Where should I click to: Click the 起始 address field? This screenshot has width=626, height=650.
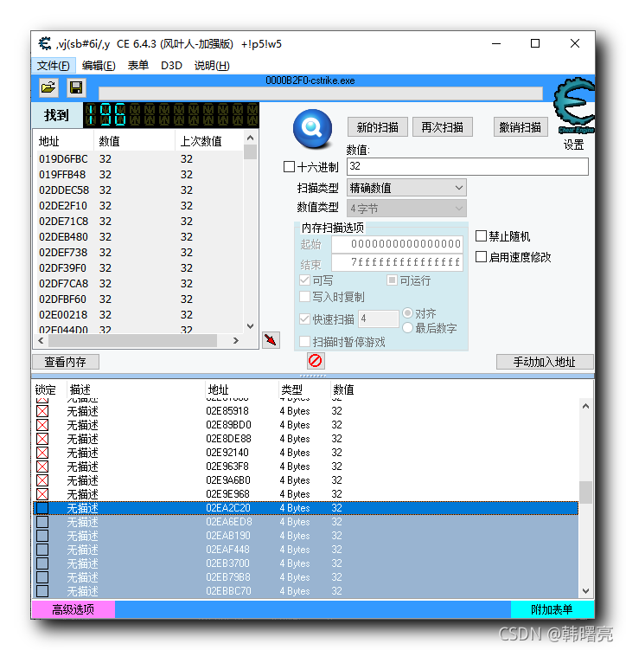(397, 244)
